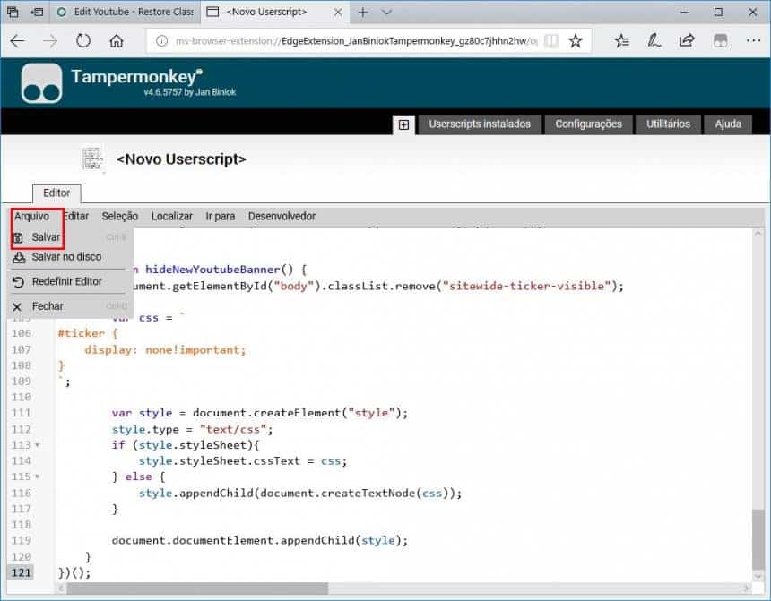The height and width of the screenshot is (601, 771).
Task: Click the #ticker selector in the code
Action: [81, 333]
